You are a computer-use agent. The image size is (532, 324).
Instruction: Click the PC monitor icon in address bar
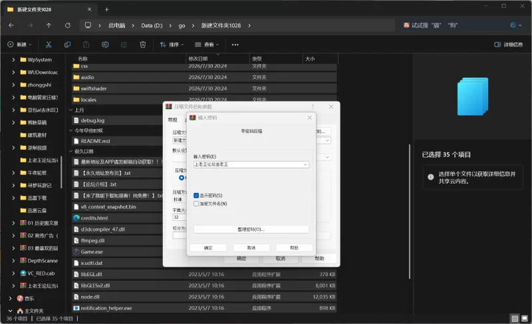(x=88, y=25)
